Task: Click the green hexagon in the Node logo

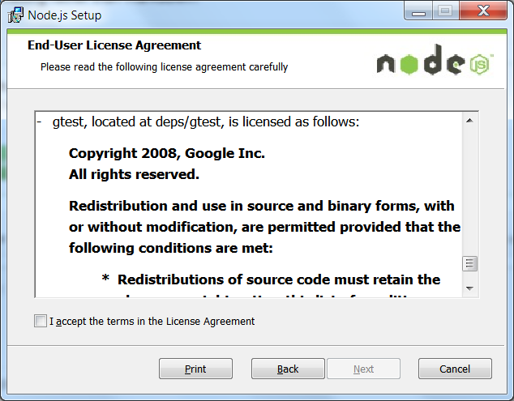Action: click(409, 64)
